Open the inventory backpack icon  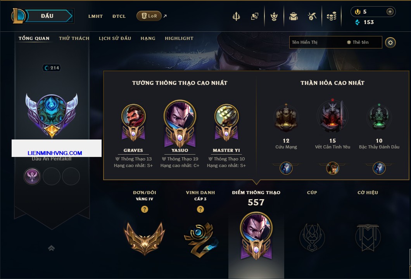pyautogui.click(x=293, y=16)
